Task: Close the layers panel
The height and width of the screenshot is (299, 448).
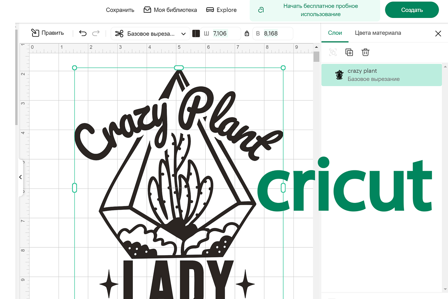Action: click(x=438, y=34)
